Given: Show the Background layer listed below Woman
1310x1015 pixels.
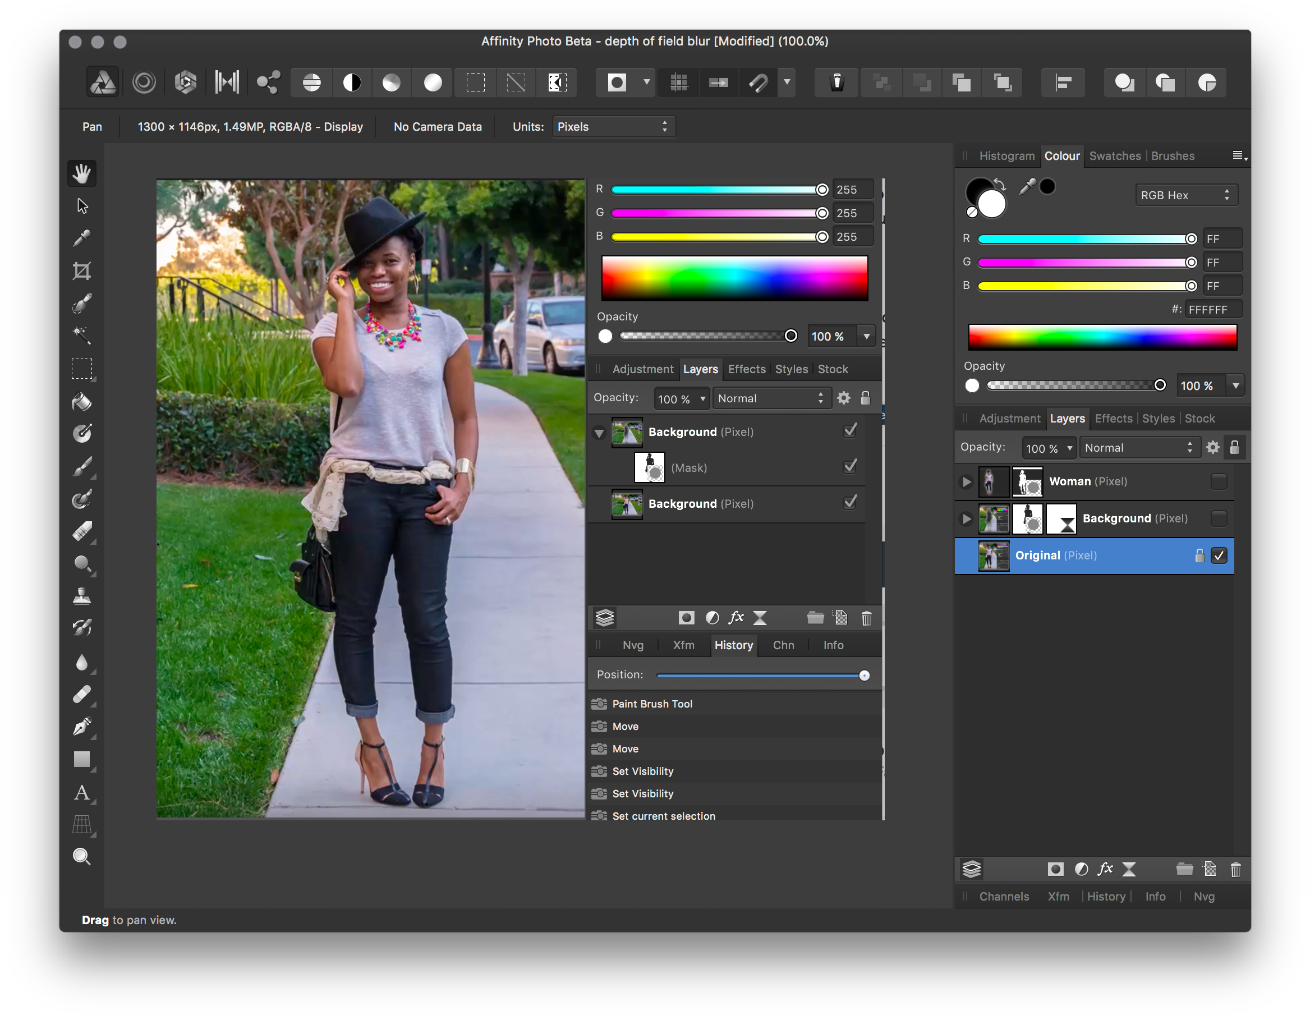Looking at the screenshot, I should pos(1218,518).
